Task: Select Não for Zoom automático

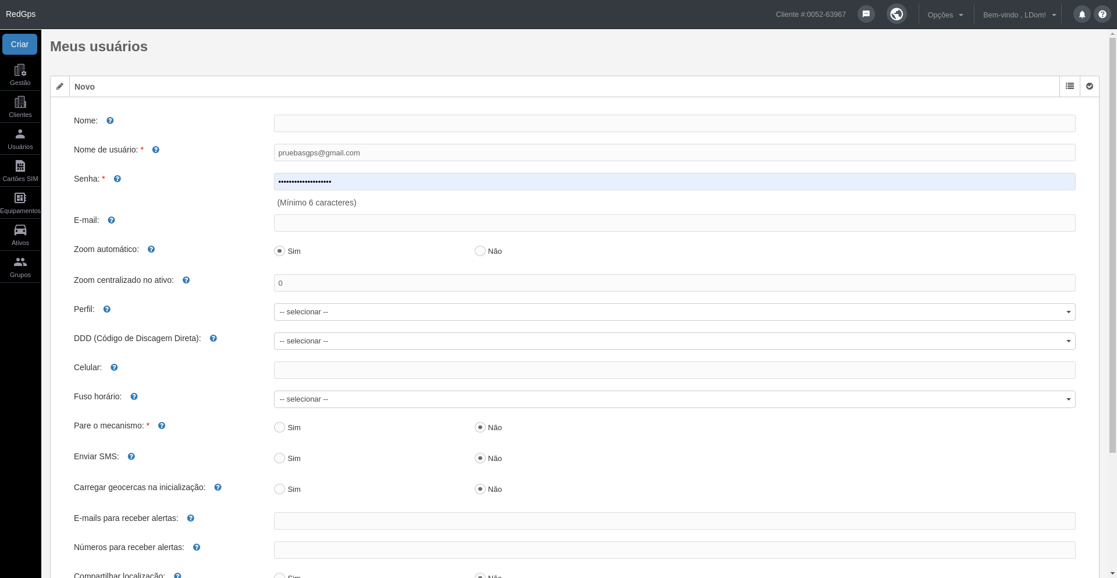Action: pyautogui.click(x=480, y=251)
